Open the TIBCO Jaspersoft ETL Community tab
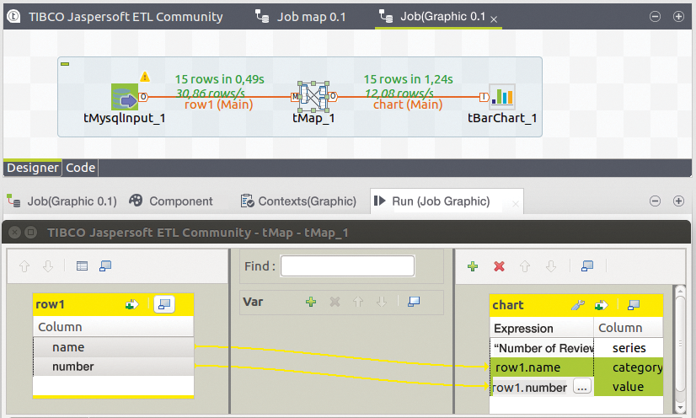Image resolution: width=696 pixels, height=418 pixels. (x=115, y=17)
